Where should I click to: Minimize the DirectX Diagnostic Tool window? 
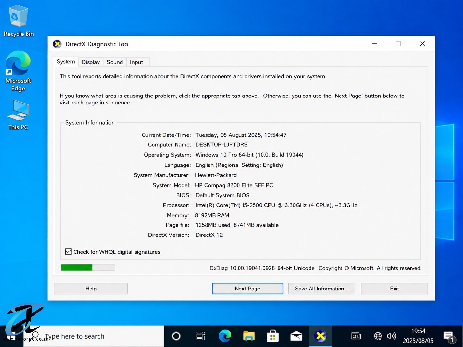[374, 44]
